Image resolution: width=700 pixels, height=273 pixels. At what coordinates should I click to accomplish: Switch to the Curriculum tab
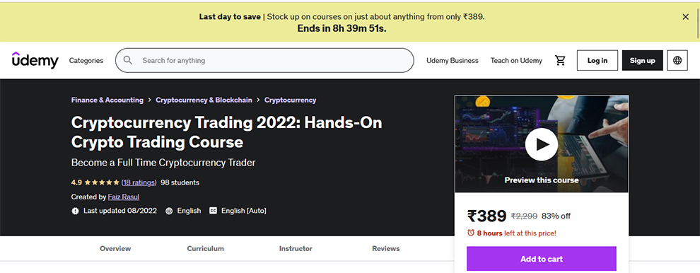point(205,248)
